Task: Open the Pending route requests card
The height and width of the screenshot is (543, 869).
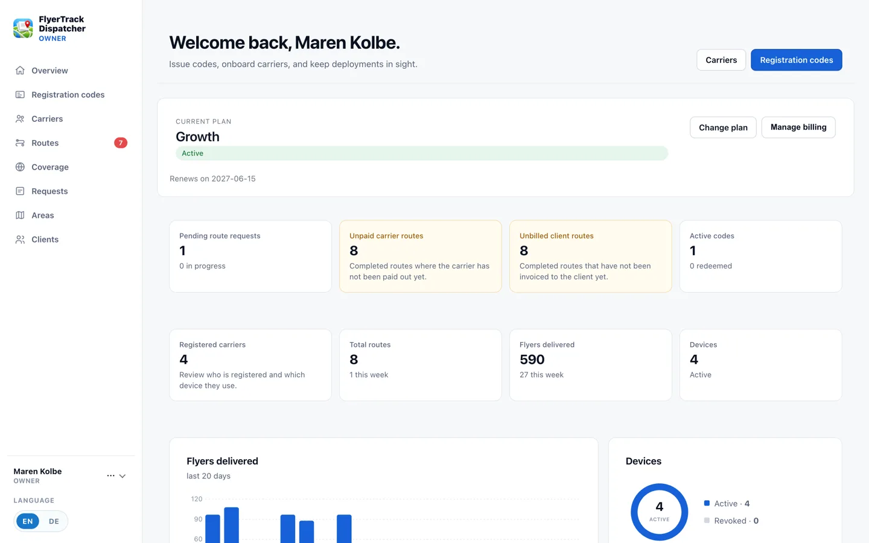Action: click(x=250, y=256)
